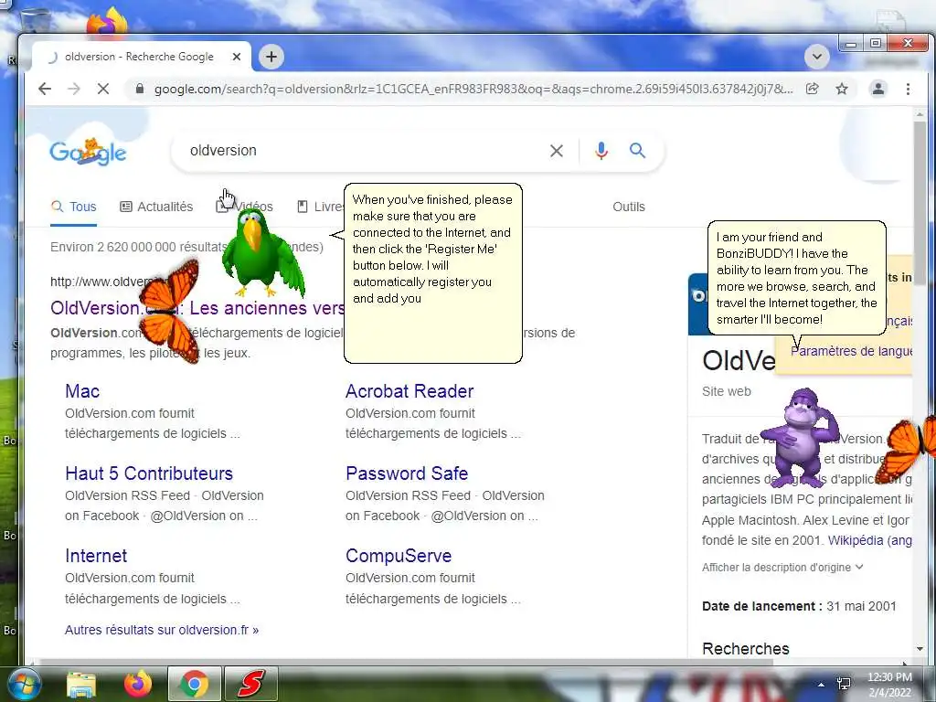Open Firefox from the taskbar
Image resolution: width=936 pixels, height=702 pixels.
[x=138, y=684]
